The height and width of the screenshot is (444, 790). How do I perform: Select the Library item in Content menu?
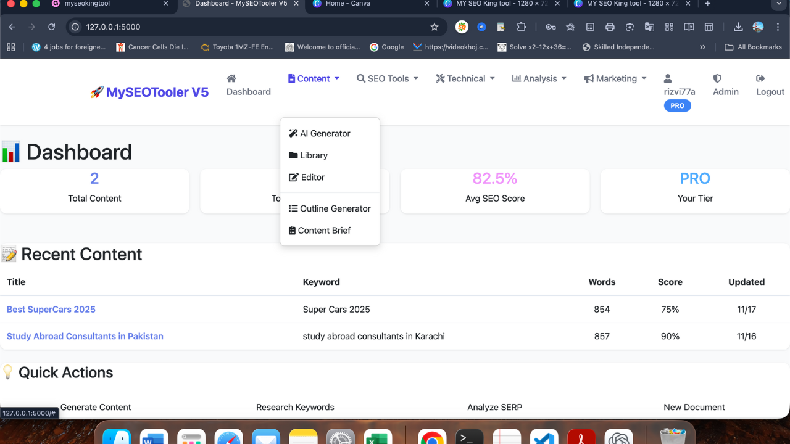[x=313, y=155]
